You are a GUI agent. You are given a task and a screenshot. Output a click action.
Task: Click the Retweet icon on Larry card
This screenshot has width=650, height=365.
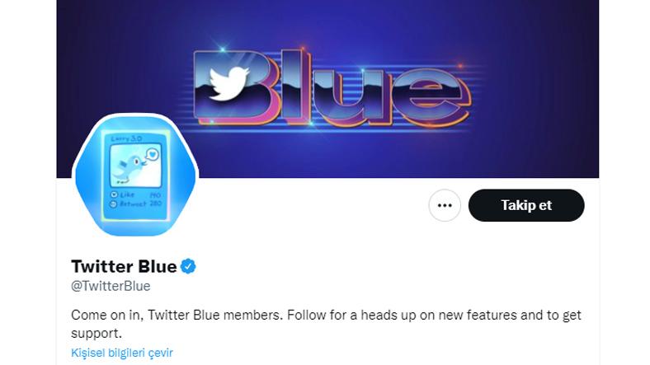(114, 204)
